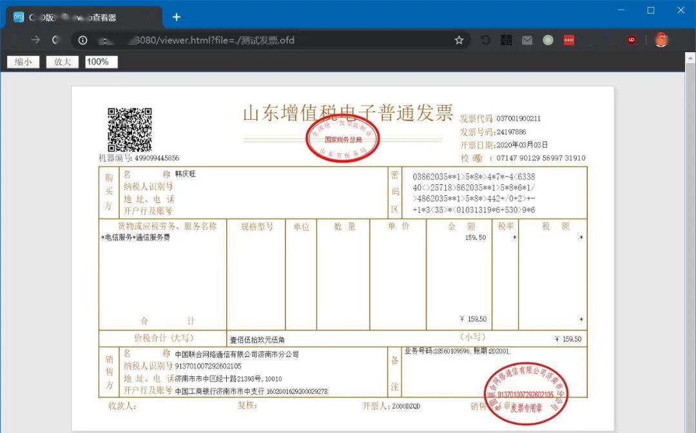Click the UO extension icon
Screen dimensions: 696x433
631,40
